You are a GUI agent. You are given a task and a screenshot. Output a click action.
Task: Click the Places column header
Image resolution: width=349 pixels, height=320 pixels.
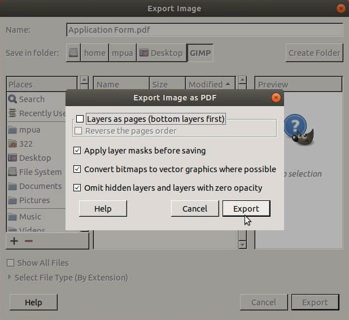(x=42, y=84)
